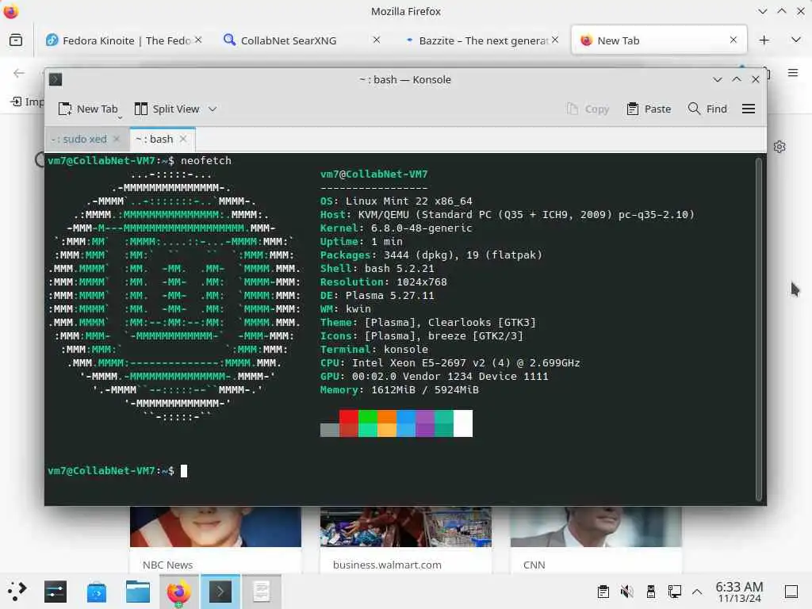Open the CNN story thumbnail
This screenshot has height=609, width=812.
596,527
